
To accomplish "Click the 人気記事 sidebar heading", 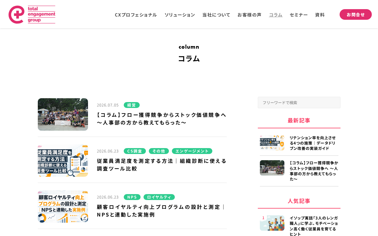I will pos(299,201).
